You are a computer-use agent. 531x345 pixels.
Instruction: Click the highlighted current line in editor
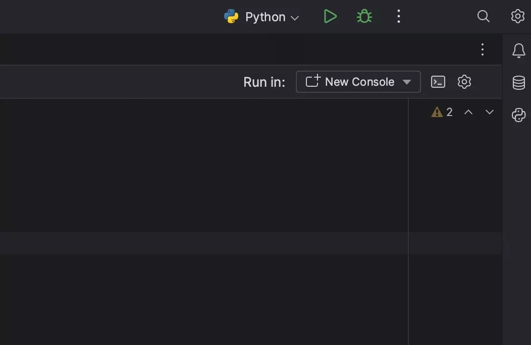pyautogui.click(x=202, y=243)
